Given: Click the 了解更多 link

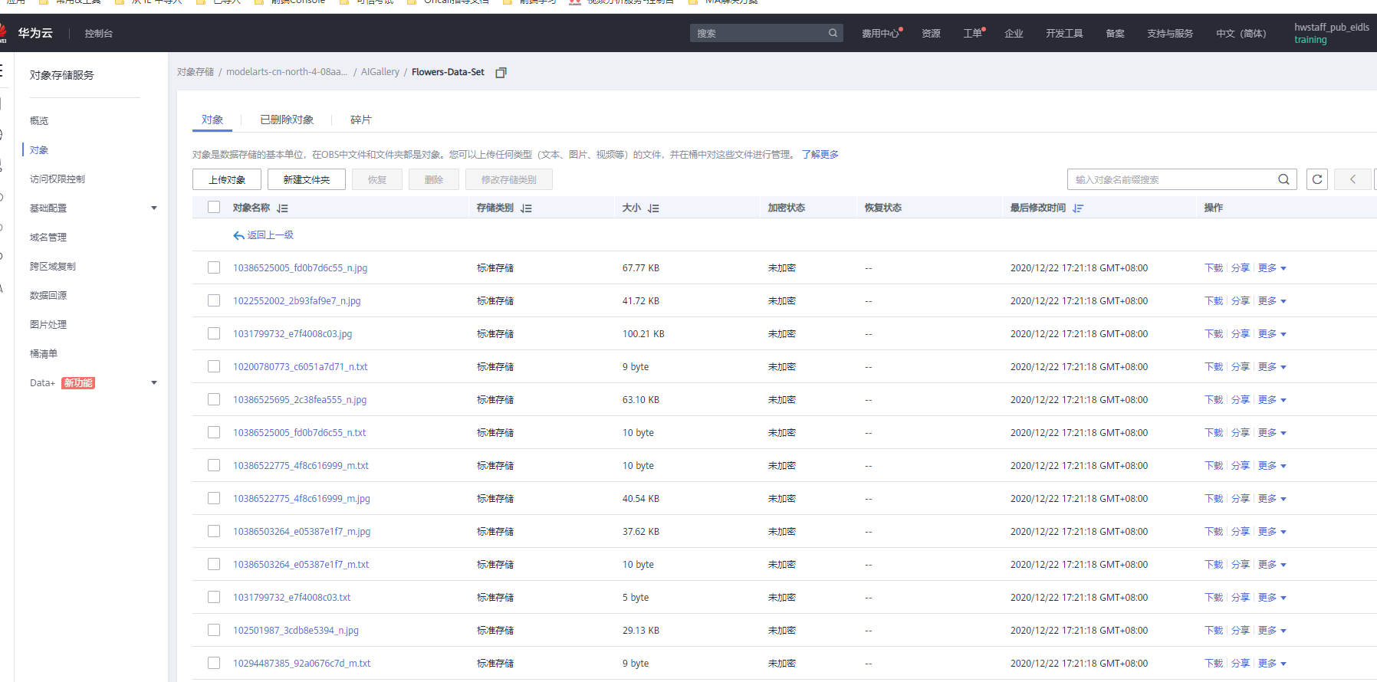Looking at the screenshot, I should [820, 154].
